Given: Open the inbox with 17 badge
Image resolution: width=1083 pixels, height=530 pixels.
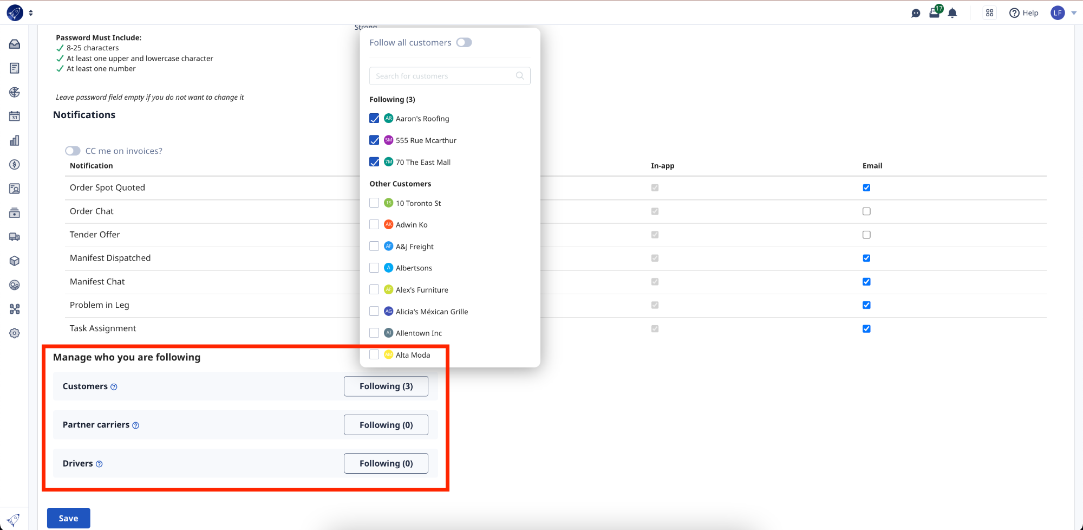Looking at the screenshot, I should click(x=935, y=12).
